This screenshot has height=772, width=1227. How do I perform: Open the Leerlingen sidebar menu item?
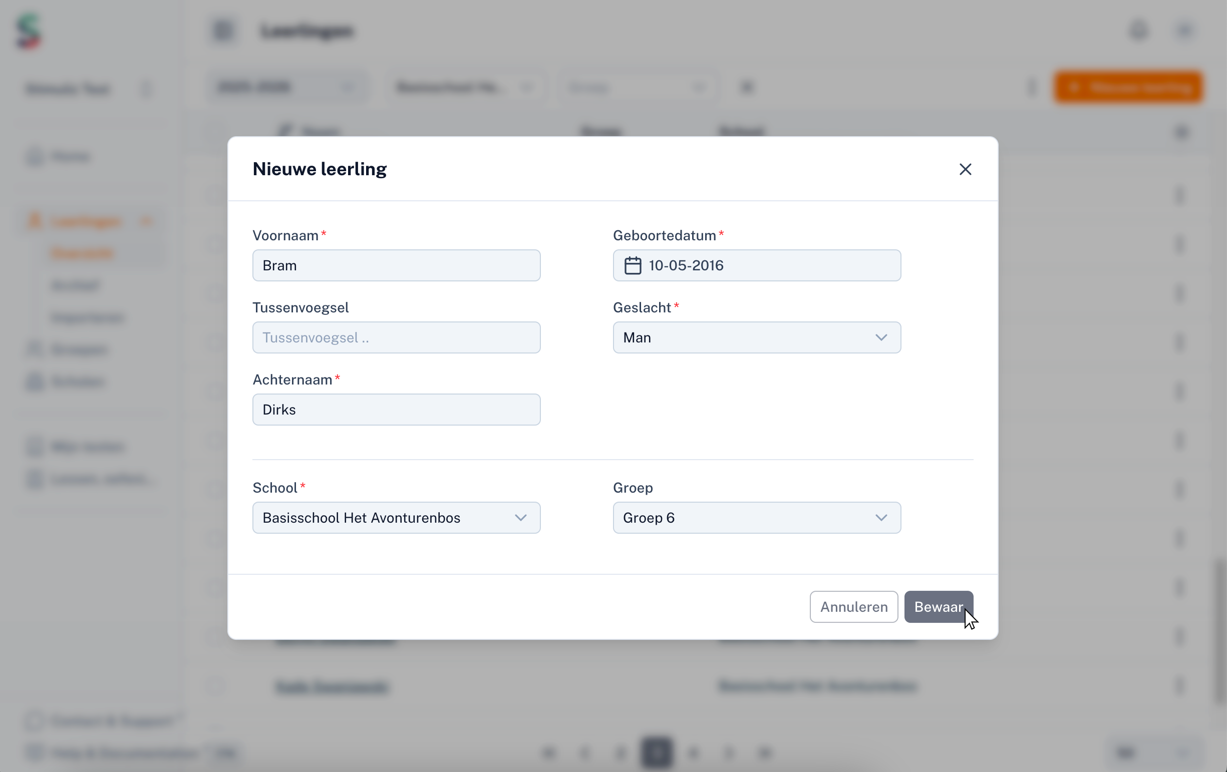click(86, 221)
